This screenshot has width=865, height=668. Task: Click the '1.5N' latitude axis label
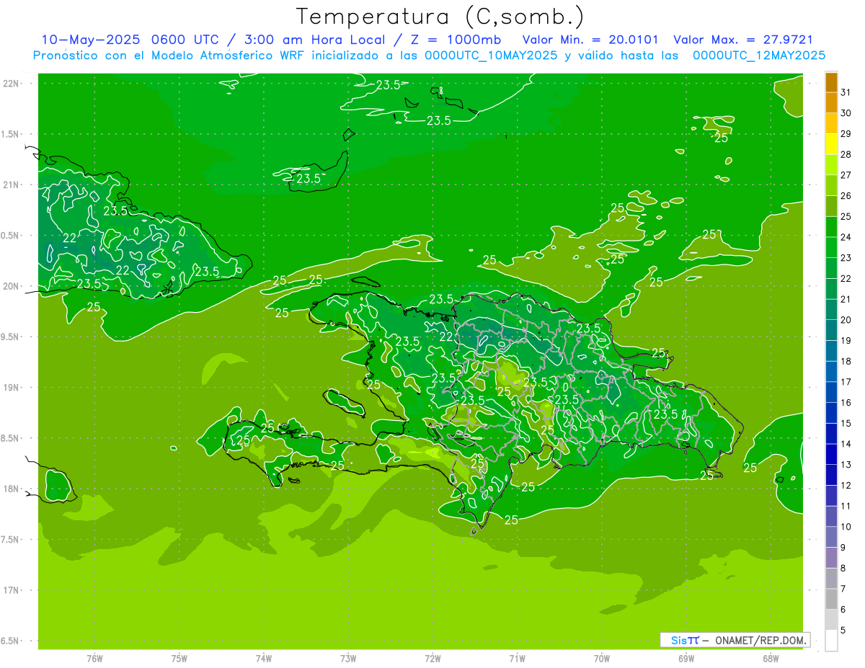pos(10,134)
